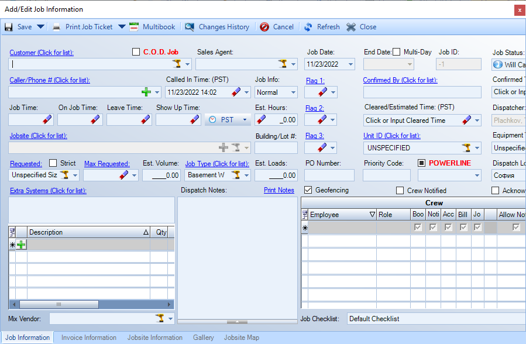The height and width of the screenshot is (344, 526).
Task: Click eraser icon in Max Requested field
Action: coord(124,175)
